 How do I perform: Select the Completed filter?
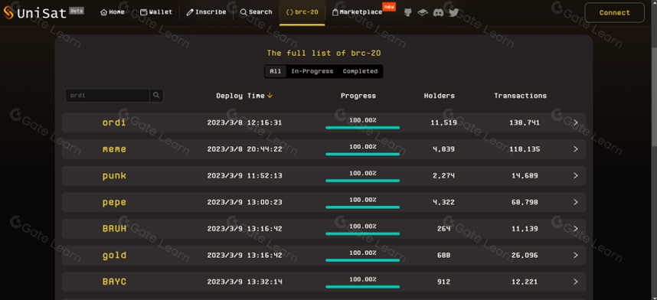coord(360,71)
